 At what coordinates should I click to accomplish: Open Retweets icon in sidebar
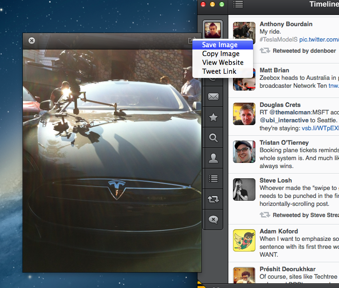213,199
